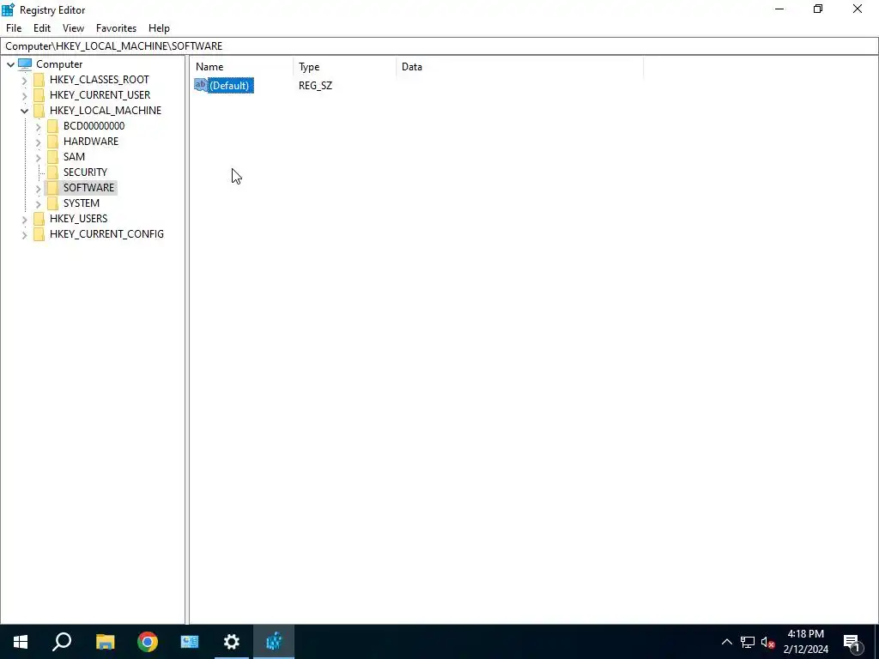879x659 pixels.
Task: Select the HKEY_CURRENT_CONFIG key
Action: 106,234
